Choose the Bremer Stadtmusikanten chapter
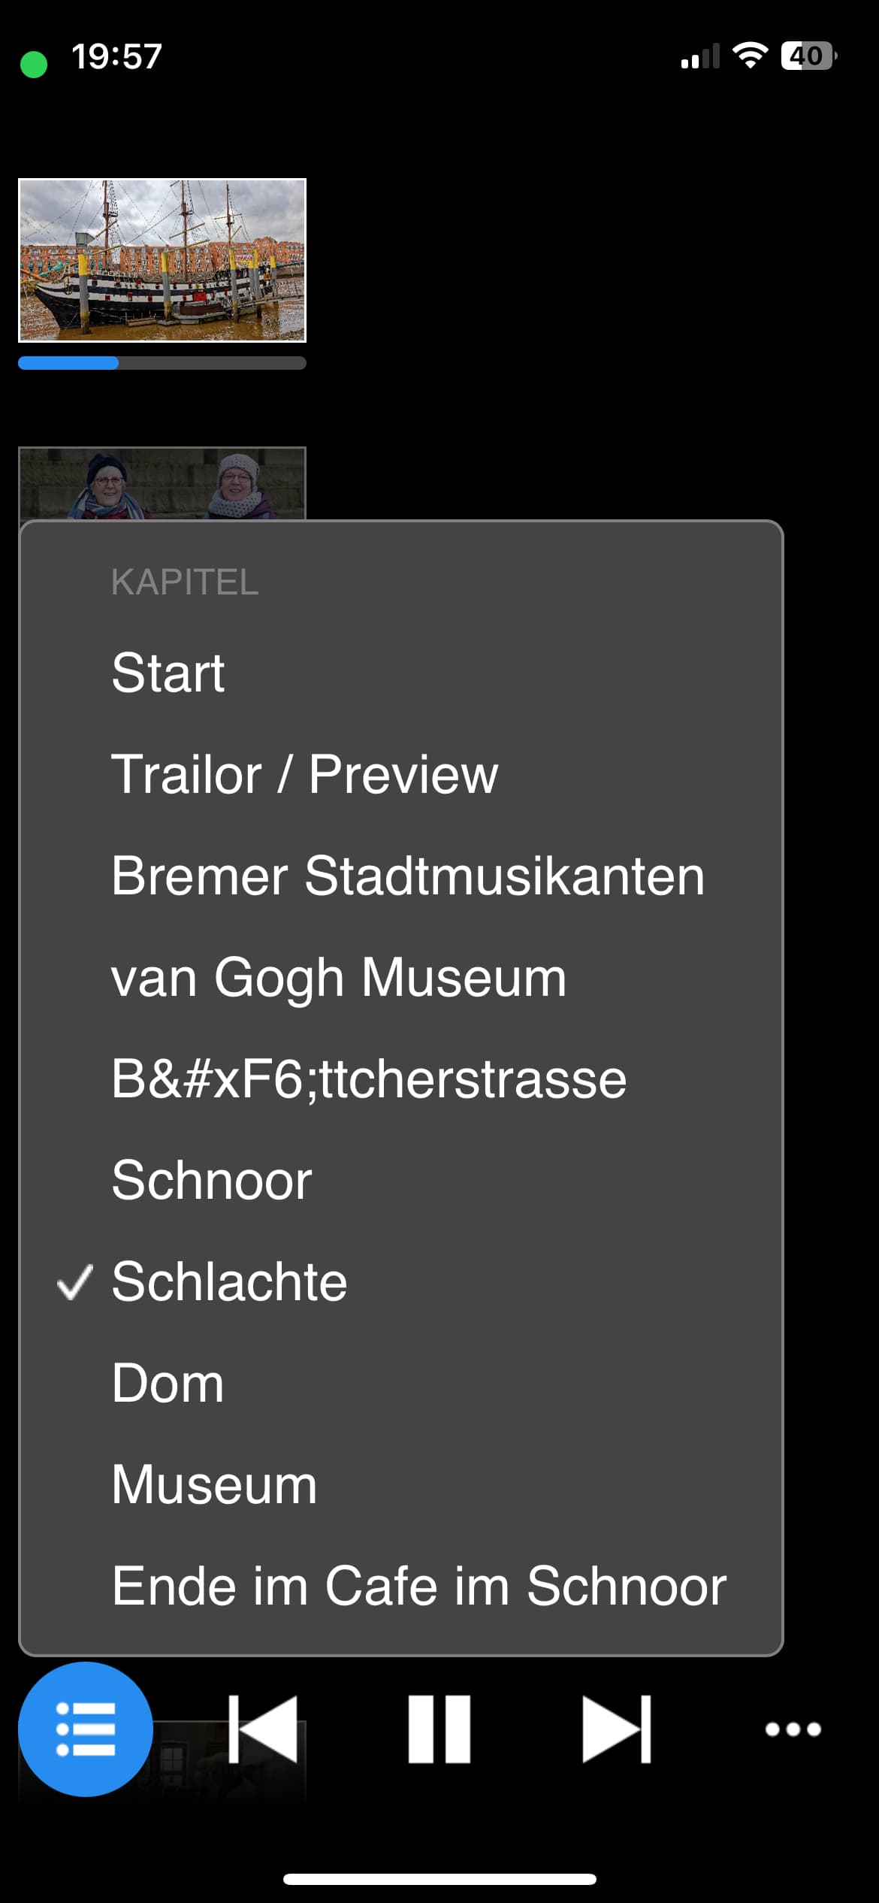Image resolution: width=879 pixels, height=1903 pixels. point(401,876)
